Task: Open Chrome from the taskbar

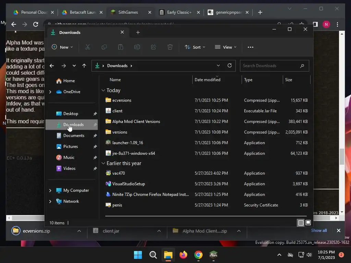Action: click(x=198, y=255)
